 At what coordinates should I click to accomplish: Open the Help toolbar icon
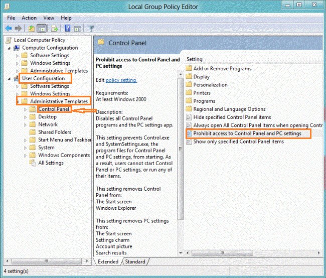[67, 28]
